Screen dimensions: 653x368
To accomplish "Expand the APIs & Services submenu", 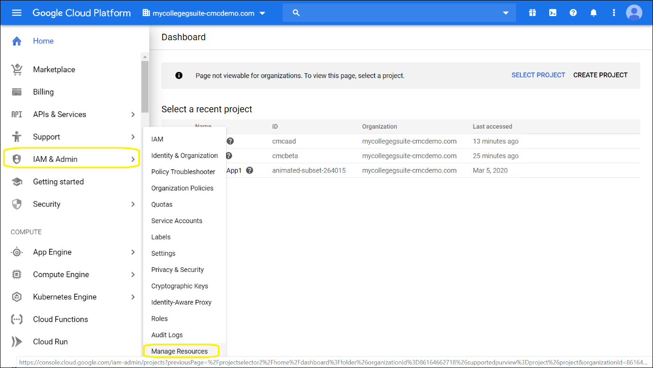I will [x=133, y=114].
